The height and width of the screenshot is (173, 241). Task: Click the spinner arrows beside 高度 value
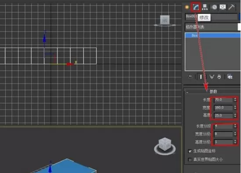235,116
